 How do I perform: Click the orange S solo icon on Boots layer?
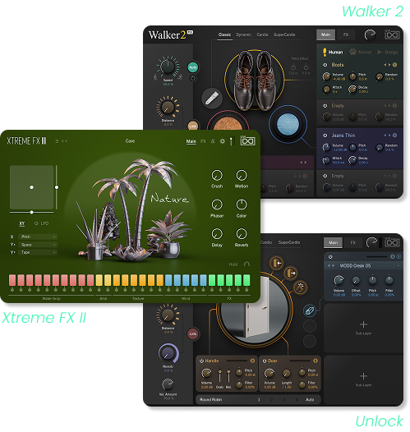click(394, 65)
